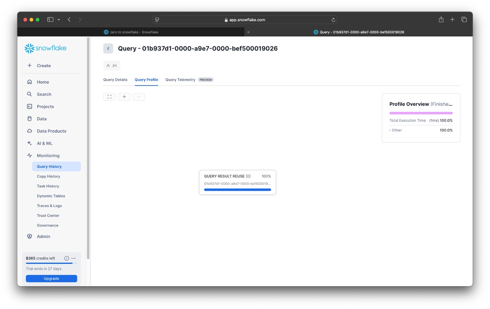Switch to the Query Profile tab

146,80
